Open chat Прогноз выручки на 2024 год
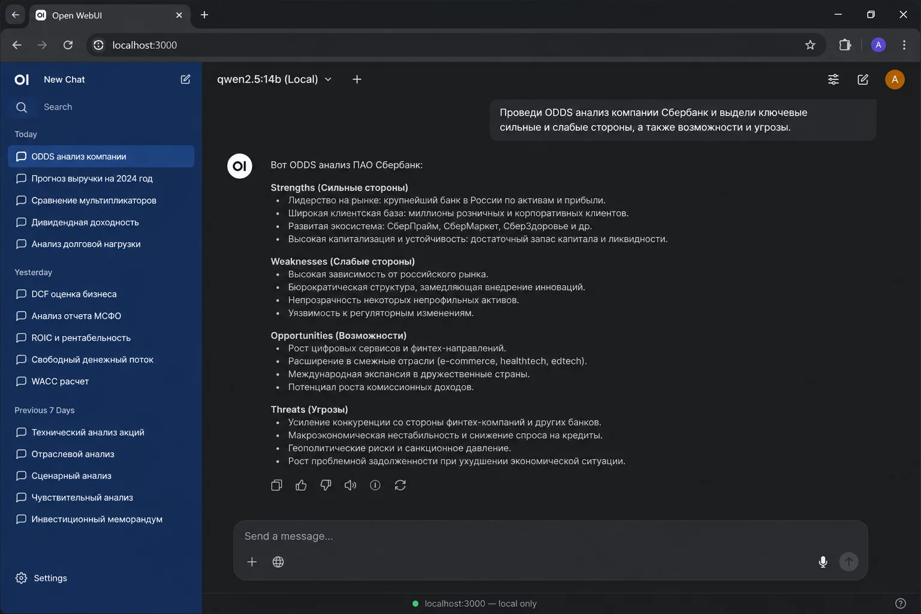The height and width of the screenshot is (614, 921). click(x=101, y=178)
